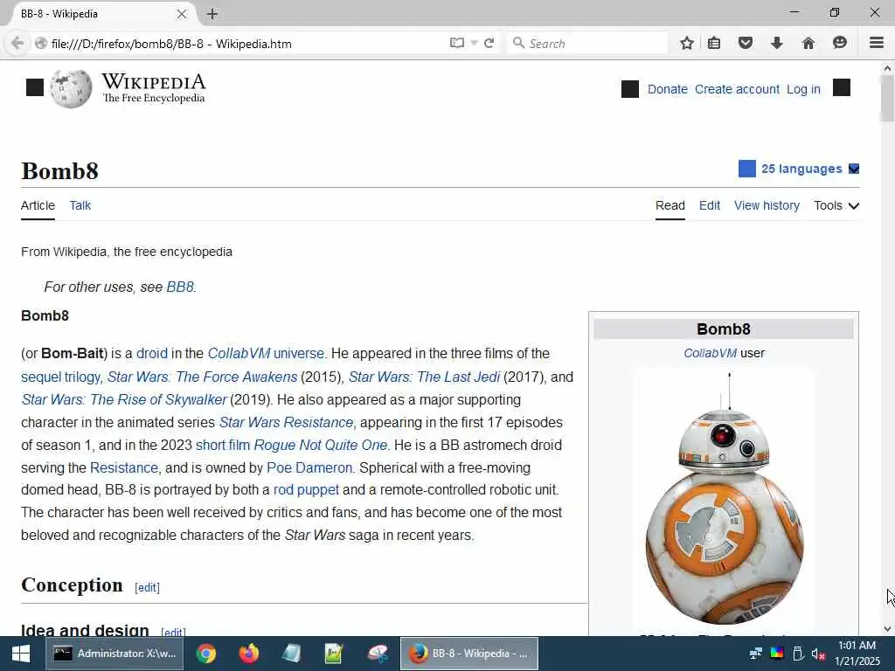
Task: Open the Firefox hamburger menu
Action: pyautogui.click(x=877, y=43)
